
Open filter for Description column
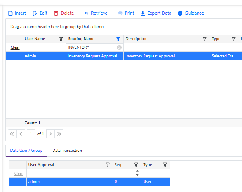coord(204,39)
